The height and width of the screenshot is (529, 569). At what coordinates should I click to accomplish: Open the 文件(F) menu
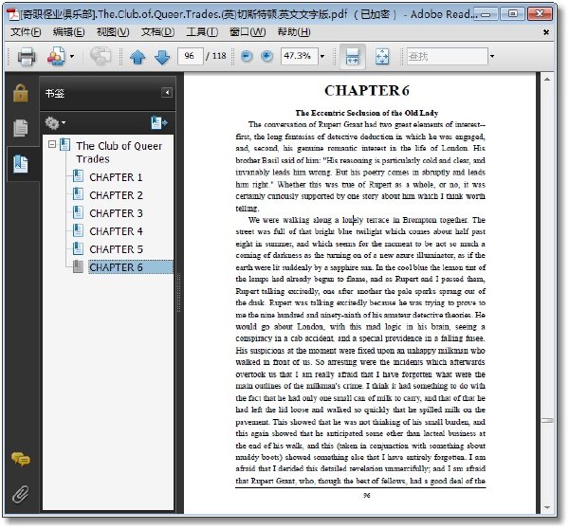[x=26, y=32]
